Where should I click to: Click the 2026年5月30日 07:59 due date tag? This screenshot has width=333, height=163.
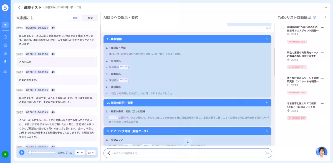click(x=297, y=67)
